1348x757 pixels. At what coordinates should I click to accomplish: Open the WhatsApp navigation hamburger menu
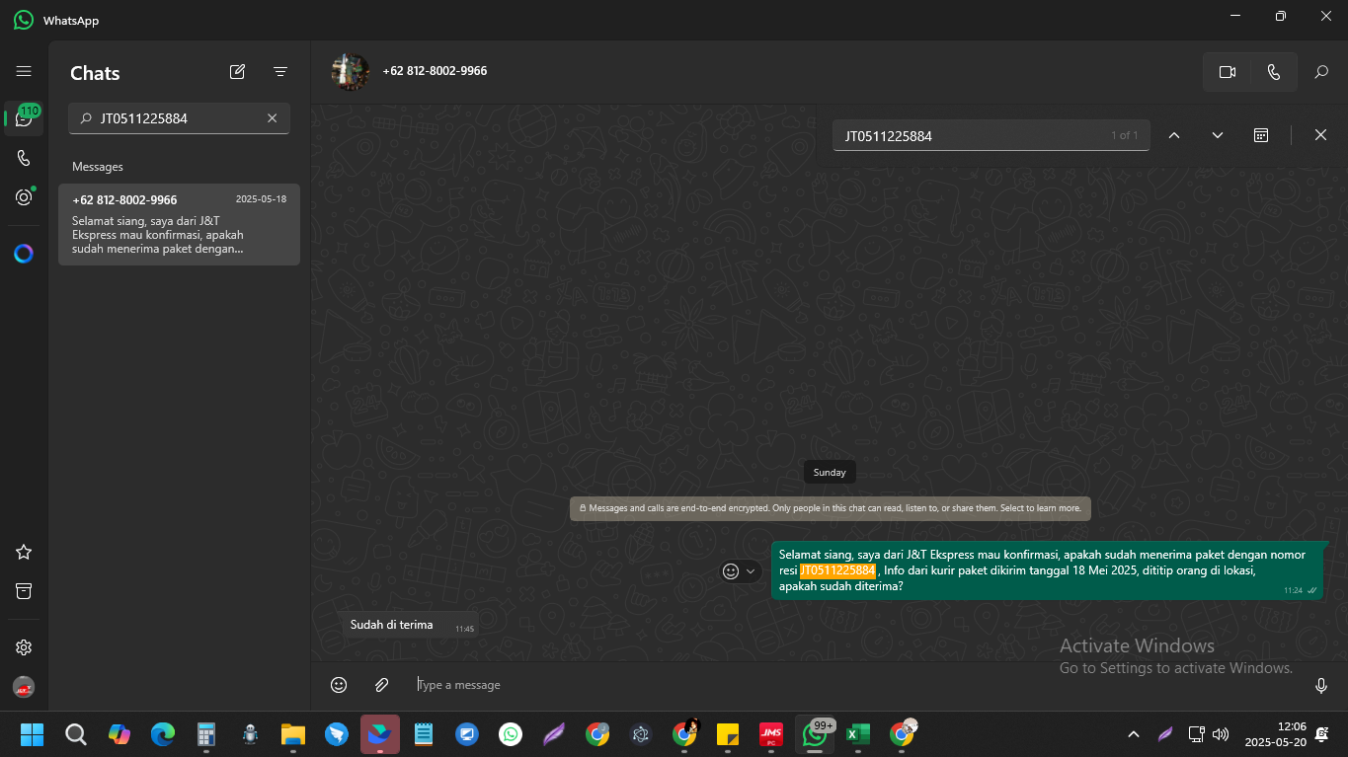pyautogui.click(x=24, y=71)
